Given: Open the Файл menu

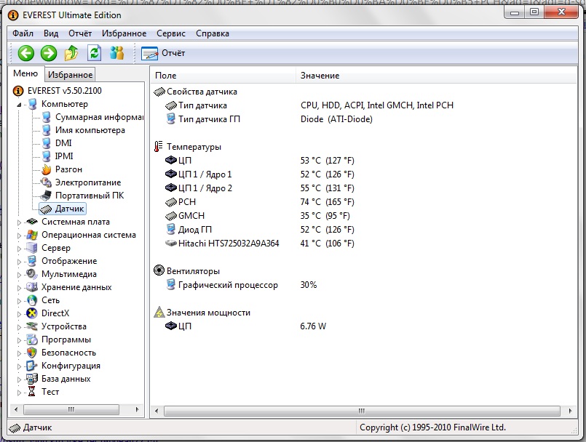Looking at the screenshot, I should point(23,33).
